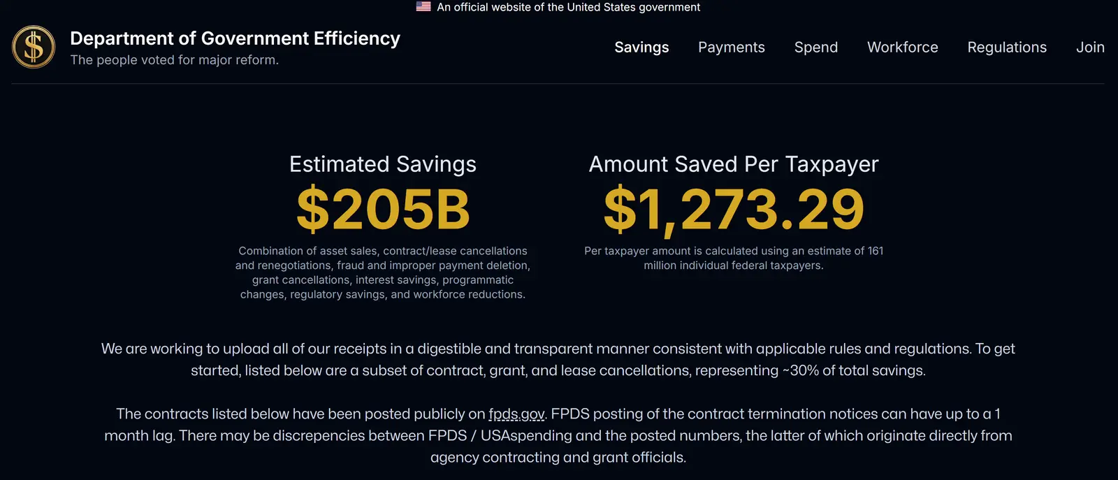Go to the Payments page
The width and height of the screenshot is (1118, 480).
[731, 48]
